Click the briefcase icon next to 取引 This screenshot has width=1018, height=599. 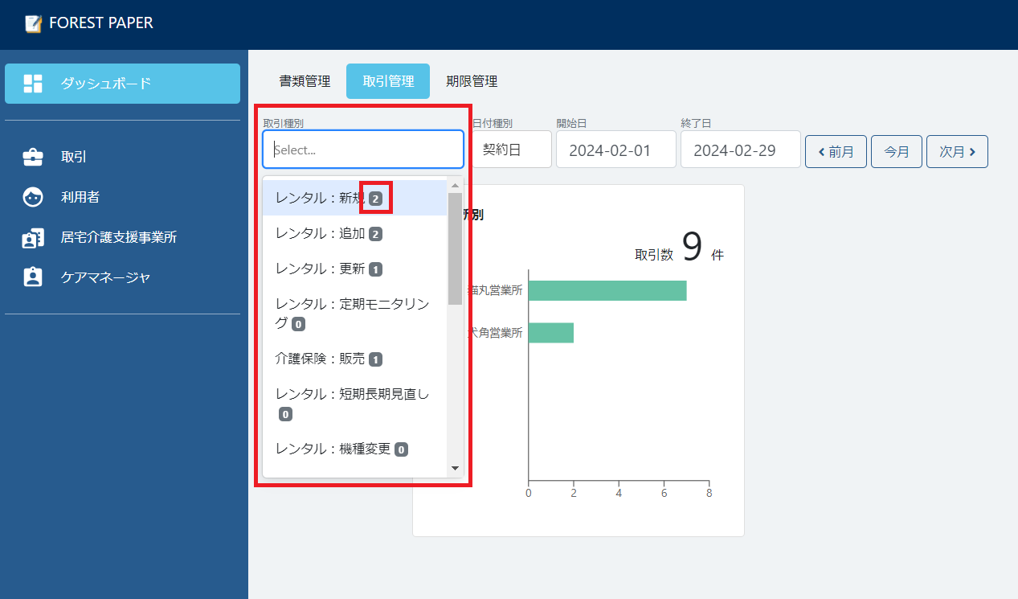click(x=32, y=156)
